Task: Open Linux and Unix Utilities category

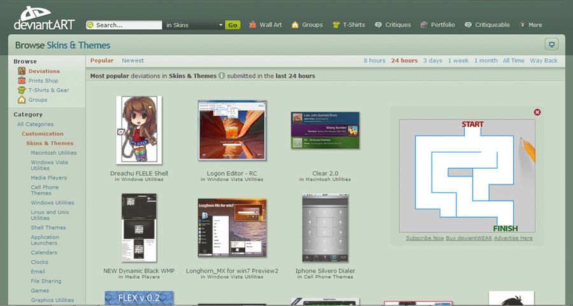Action: pos(50,215)
